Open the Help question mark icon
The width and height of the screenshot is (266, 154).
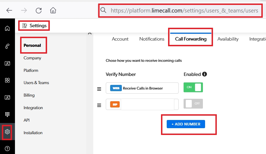click(x=7, y=148)
